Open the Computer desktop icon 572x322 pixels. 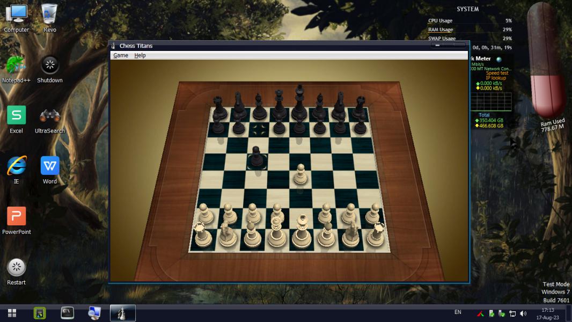tap(17, 18)
